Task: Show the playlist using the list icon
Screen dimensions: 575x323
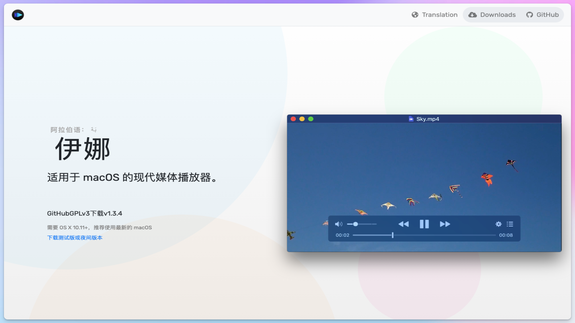Action: coord(510,224)
